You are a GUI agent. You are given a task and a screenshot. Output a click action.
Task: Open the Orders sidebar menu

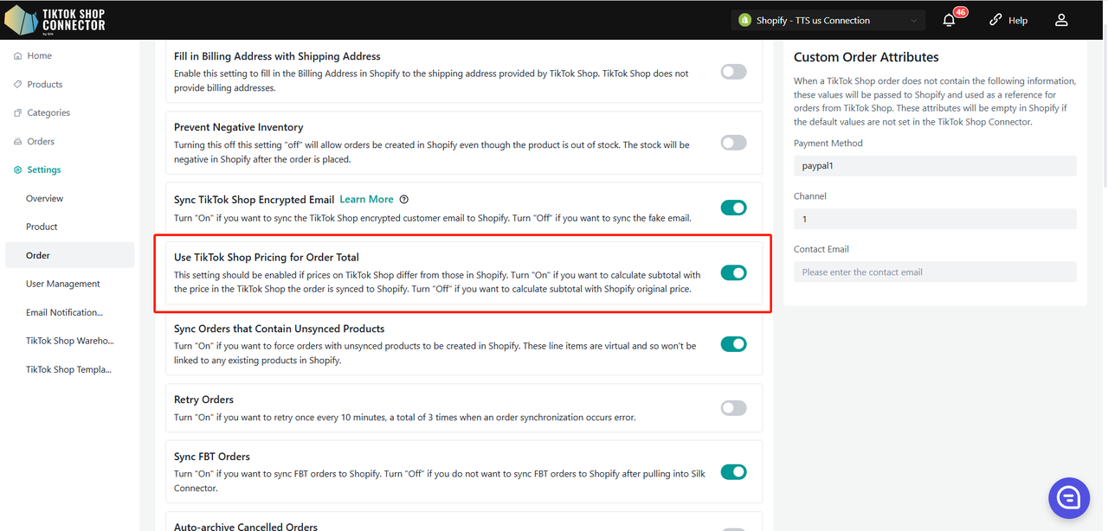pos(40,142)
